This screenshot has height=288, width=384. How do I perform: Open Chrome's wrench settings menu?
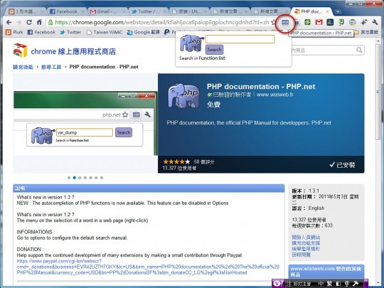point(375,22)
